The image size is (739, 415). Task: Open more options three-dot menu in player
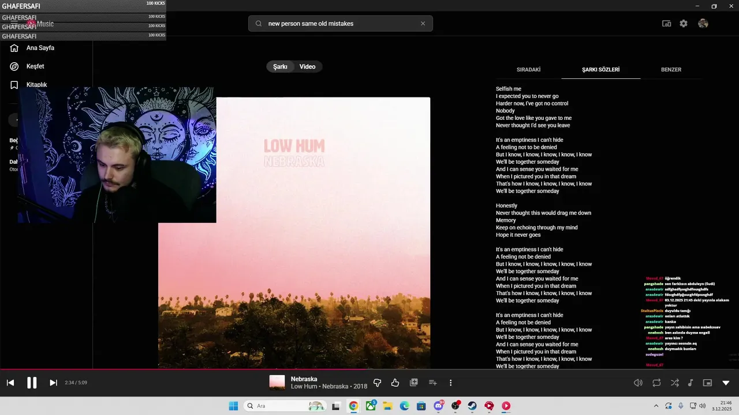point(450,383)
